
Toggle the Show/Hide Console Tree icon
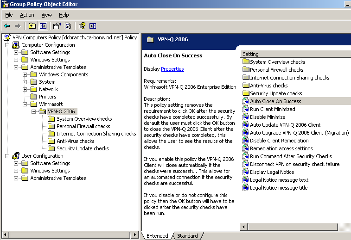coord(43,26)
